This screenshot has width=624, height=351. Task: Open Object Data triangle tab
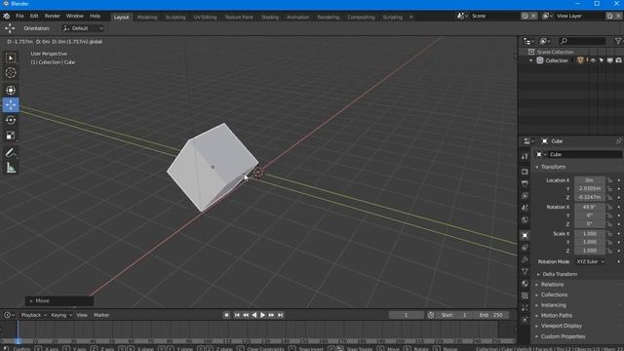525,271
